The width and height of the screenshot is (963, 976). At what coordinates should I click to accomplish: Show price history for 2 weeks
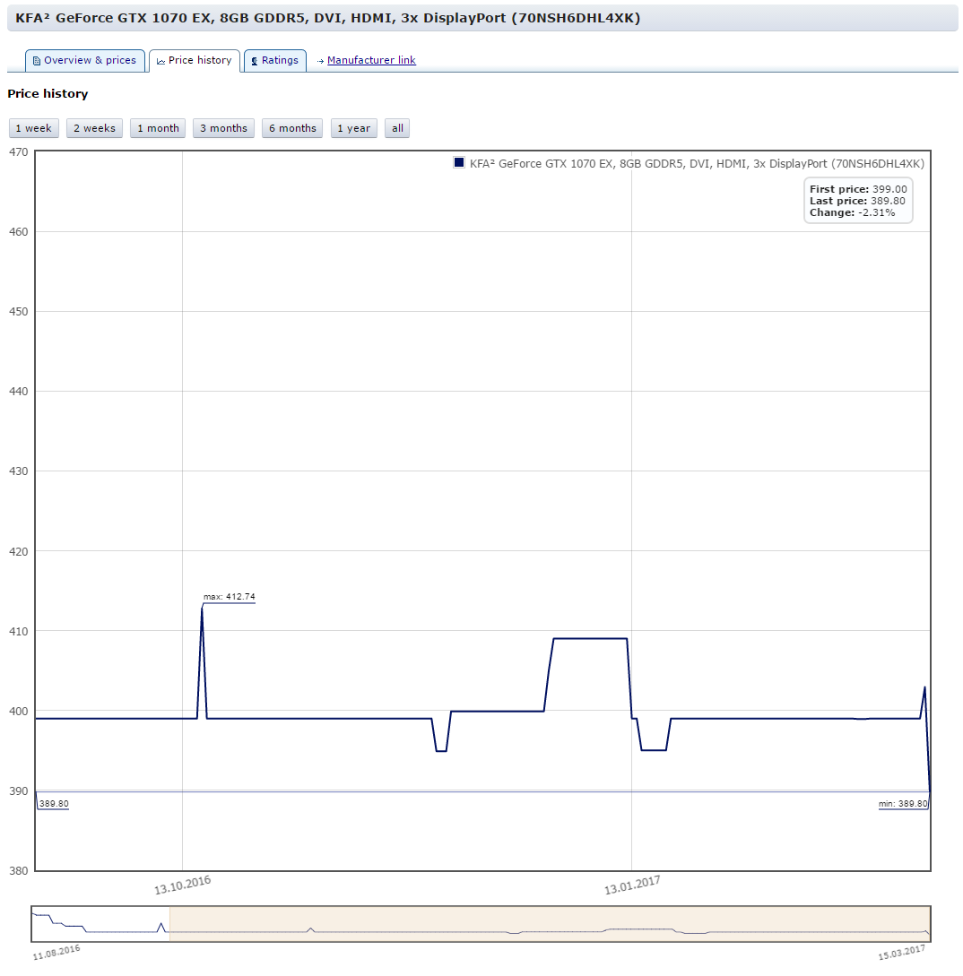click(95, 128)
